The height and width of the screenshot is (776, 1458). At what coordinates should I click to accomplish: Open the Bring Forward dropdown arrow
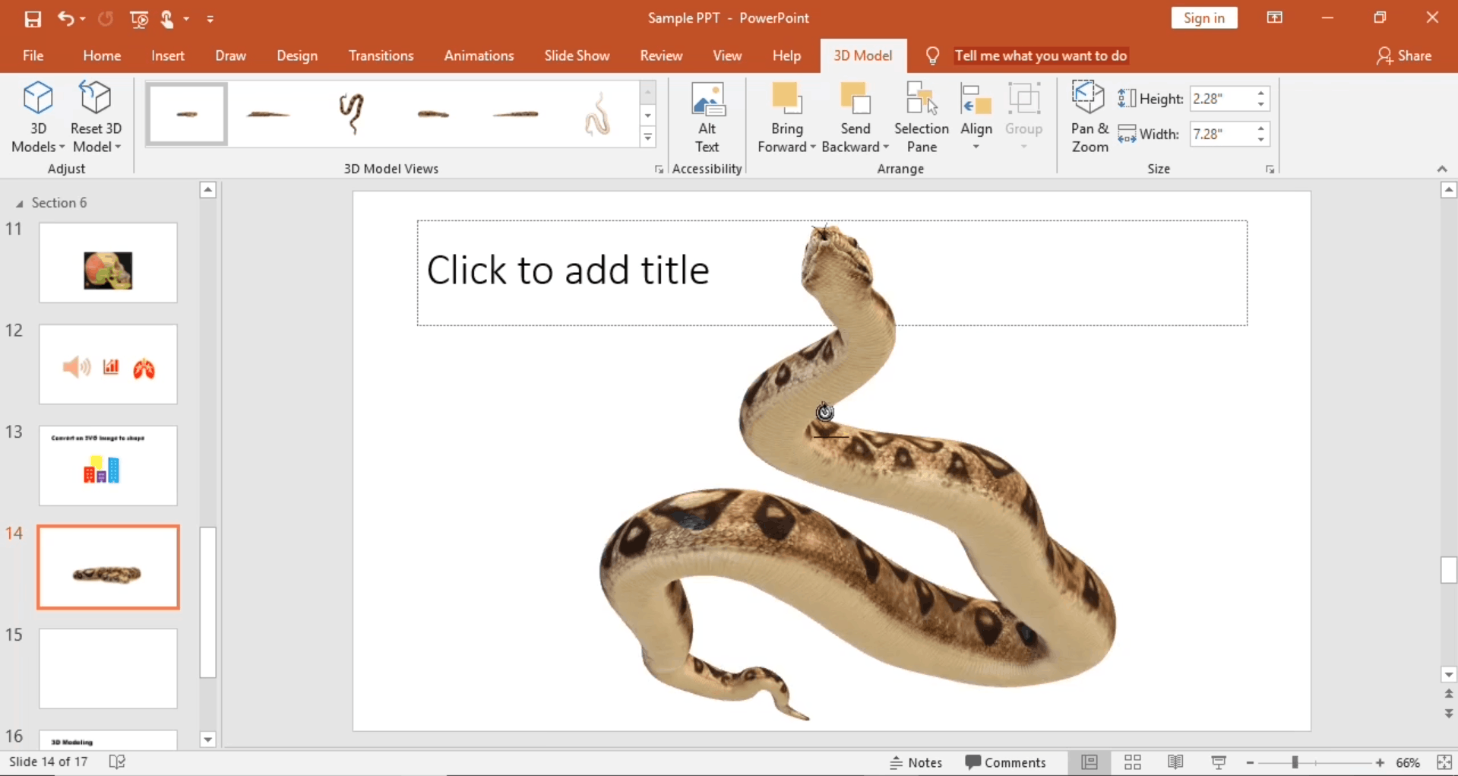813,147
